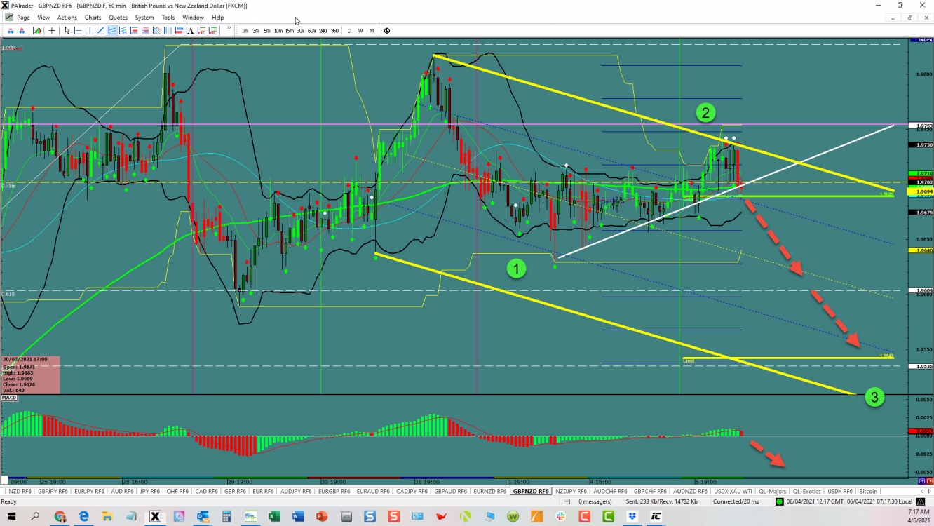Open the chart indicators toolbar icon

[36, 30]
